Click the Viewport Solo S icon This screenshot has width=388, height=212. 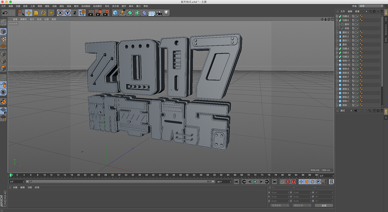3,92
